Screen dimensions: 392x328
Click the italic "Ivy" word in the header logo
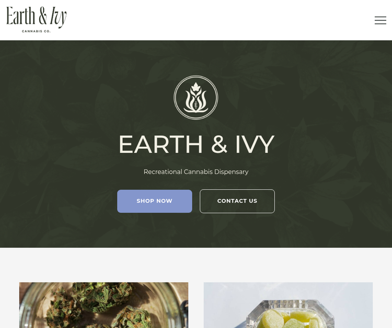(58, 17)
